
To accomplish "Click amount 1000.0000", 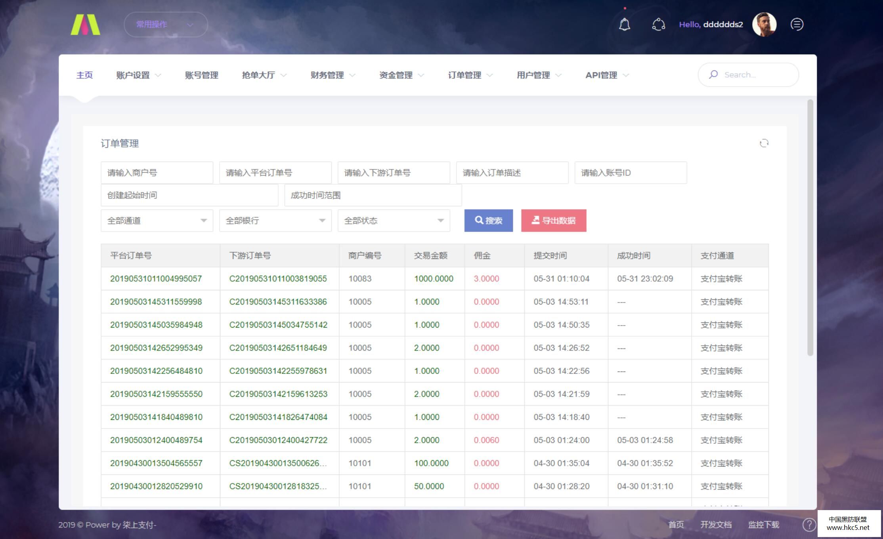I will (x=434, y=279).
